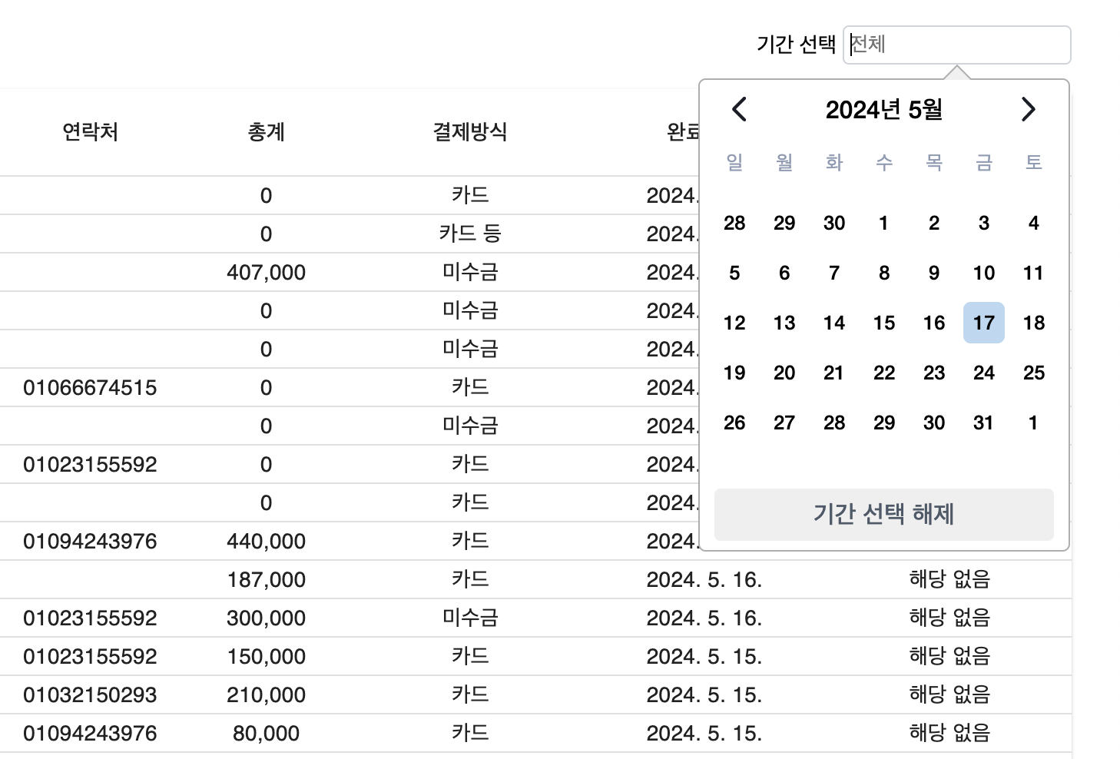This screenshot has height=759, width=1120.
Task: Click the 총계 column header
Action: click(x=266, y=132)
